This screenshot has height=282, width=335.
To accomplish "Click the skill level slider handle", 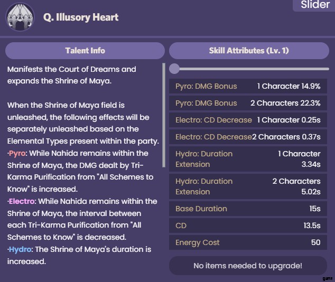I will click(x=174, y=69).
